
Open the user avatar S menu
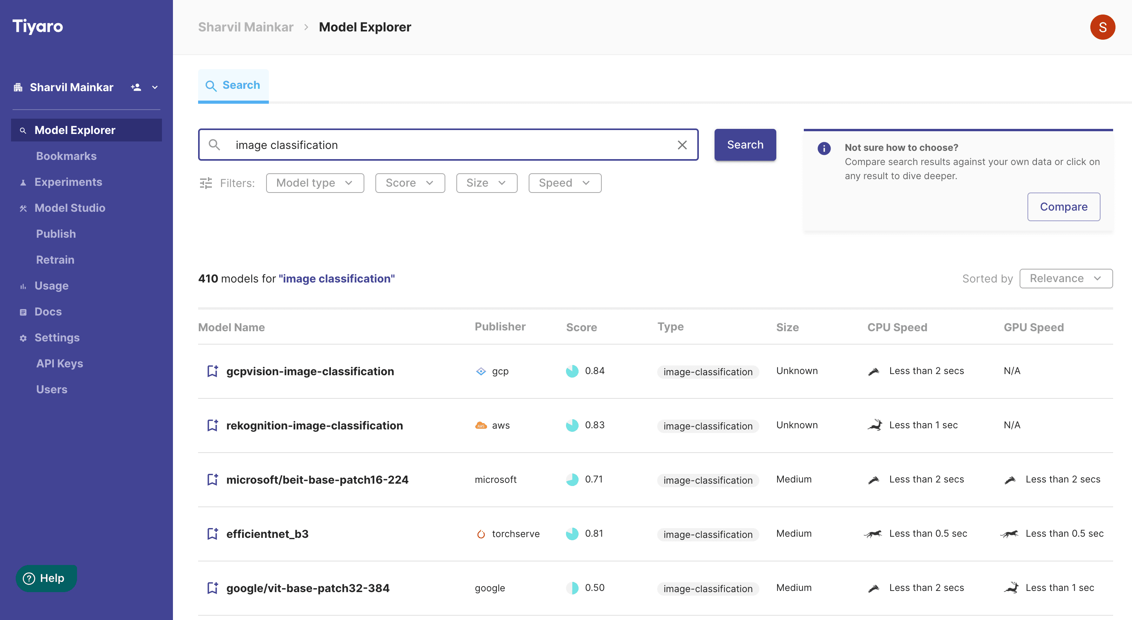[x=1102, y=27]
